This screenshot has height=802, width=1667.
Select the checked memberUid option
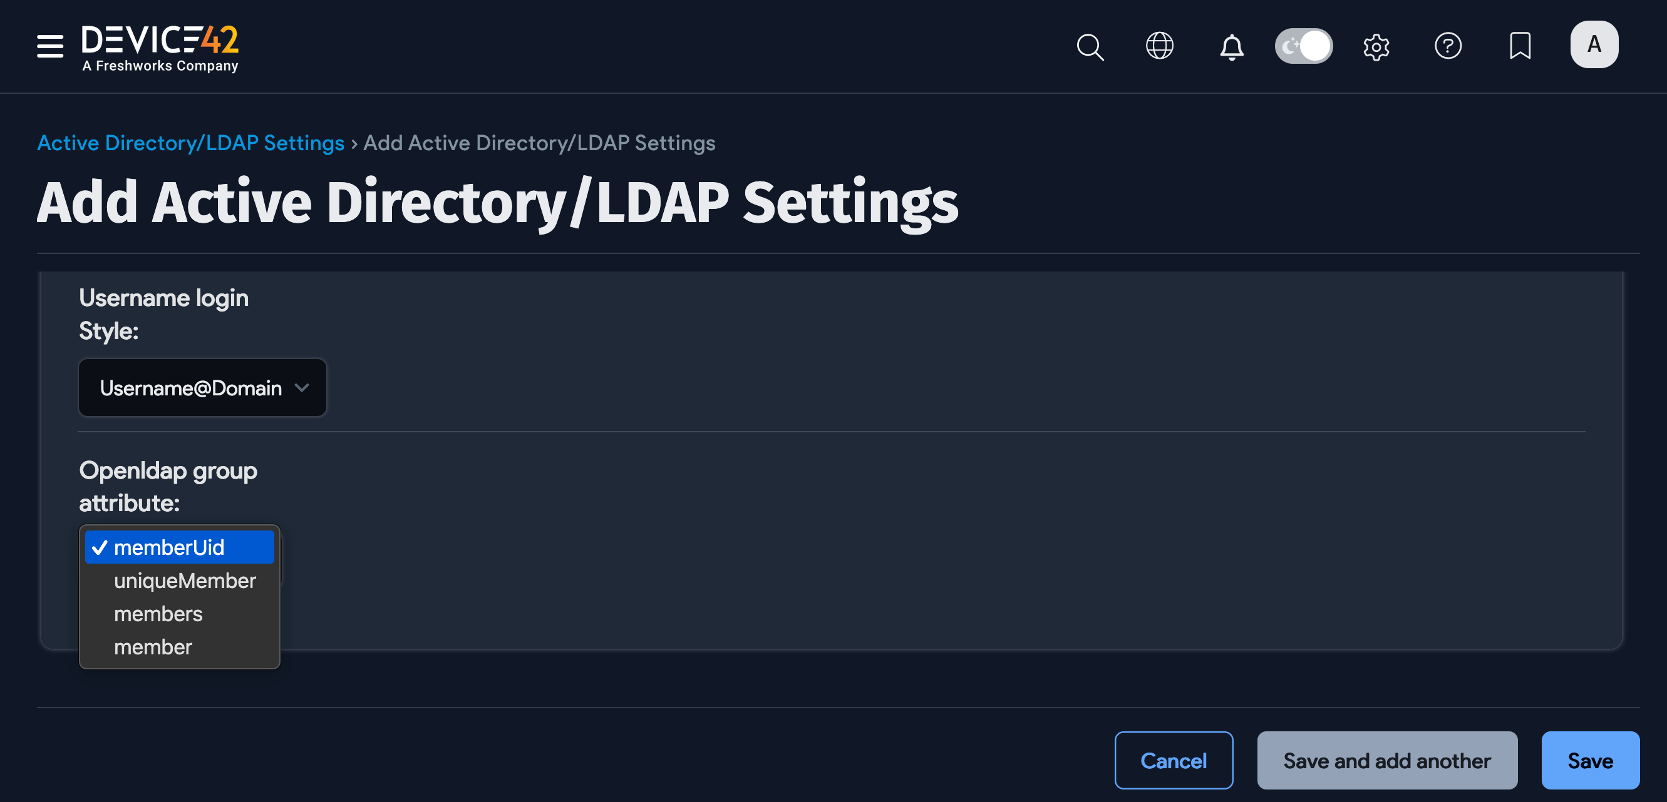point(179,547)
